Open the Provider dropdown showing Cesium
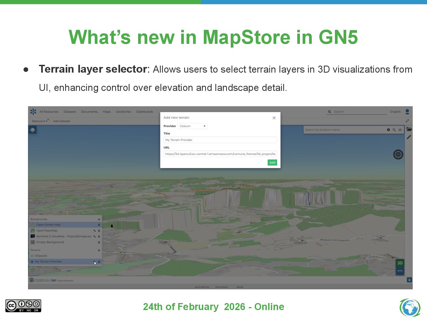This screenshot has width=427, height=320. (x=192, y=126)
